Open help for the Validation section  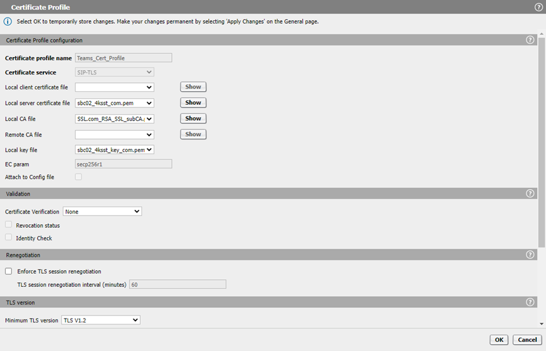click(530, 194)
